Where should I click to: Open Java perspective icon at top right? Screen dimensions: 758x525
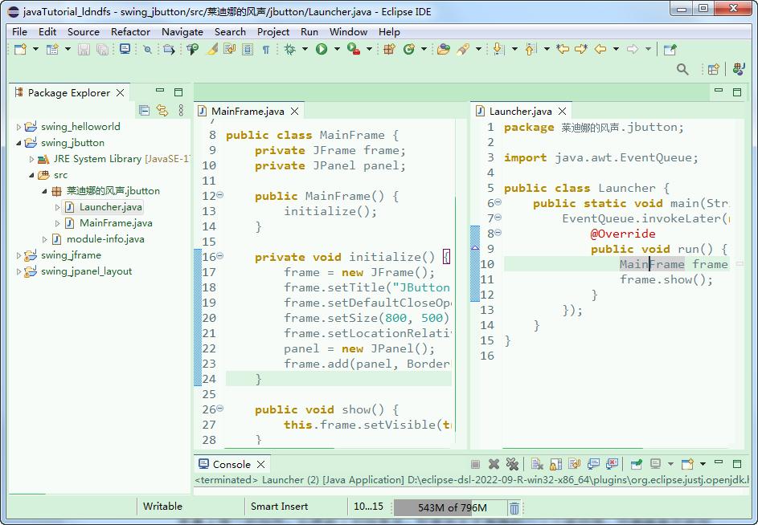735,70
